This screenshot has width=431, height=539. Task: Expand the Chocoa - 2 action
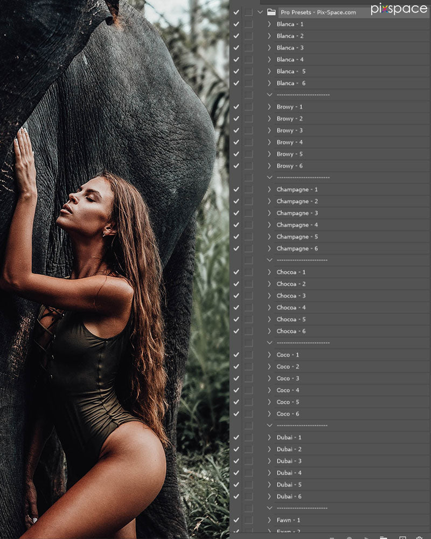(269, 284)
